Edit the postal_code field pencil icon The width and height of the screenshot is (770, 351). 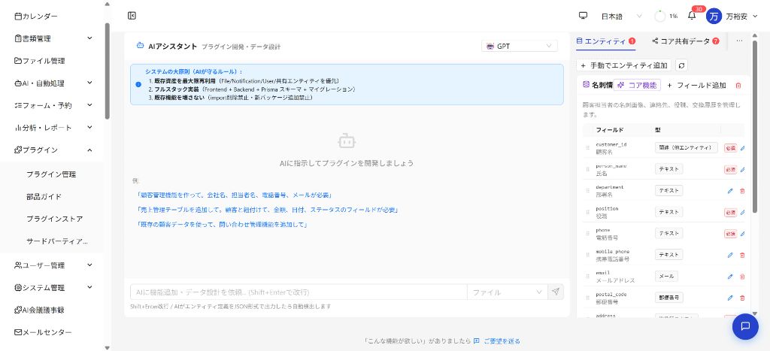730,298
